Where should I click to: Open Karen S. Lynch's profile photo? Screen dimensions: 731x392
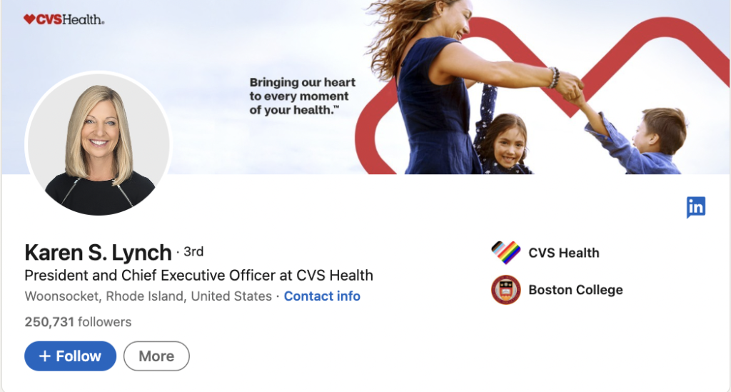coord(99,144)
